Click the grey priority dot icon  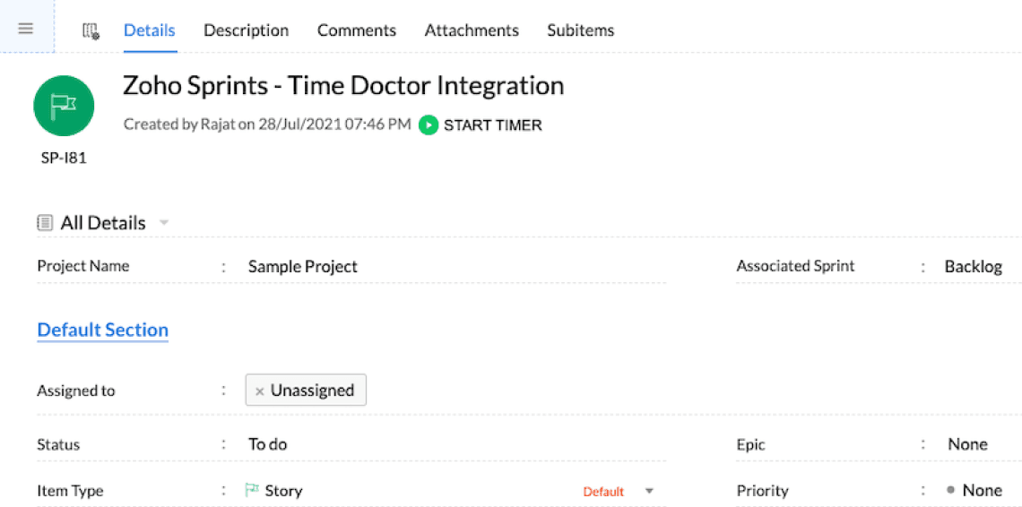tap(950, 490)
